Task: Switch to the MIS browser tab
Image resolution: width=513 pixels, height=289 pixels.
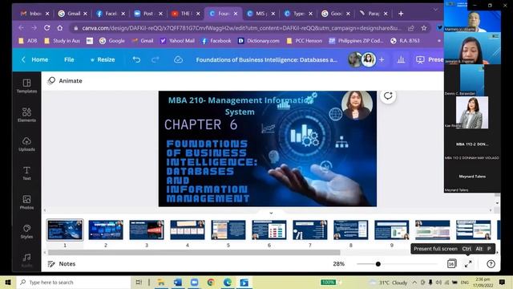Action: [261, 14]
